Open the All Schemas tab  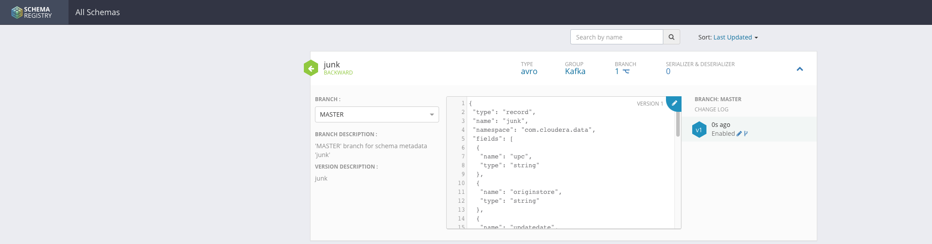click(97, 12)
